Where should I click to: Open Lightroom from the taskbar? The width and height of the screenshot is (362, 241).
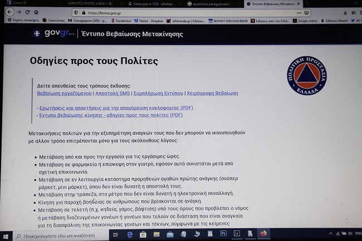pos(238,235)
